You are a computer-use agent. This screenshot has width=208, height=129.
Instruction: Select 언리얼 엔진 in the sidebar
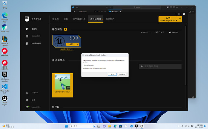click(27, 43)
